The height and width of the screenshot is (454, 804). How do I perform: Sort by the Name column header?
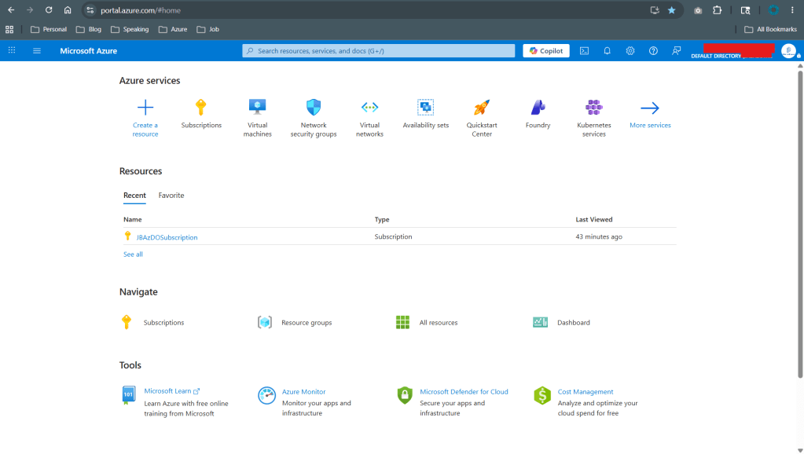pyautogui.click(x=132, y=219)
